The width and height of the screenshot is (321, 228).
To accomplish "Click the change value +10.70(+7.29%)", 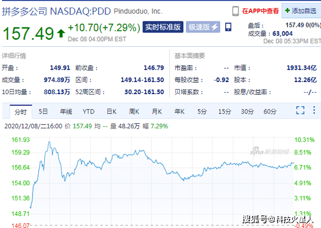I will [104, 27].
